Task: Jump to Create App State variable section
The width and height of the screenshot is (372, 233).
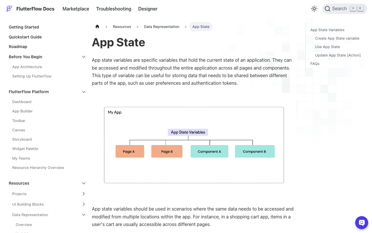Action: (x=337, y=38)
